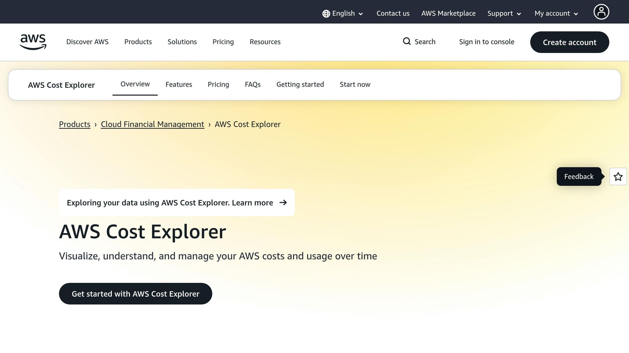
Task: Open the Solutions menu
Action: [182, 42]
